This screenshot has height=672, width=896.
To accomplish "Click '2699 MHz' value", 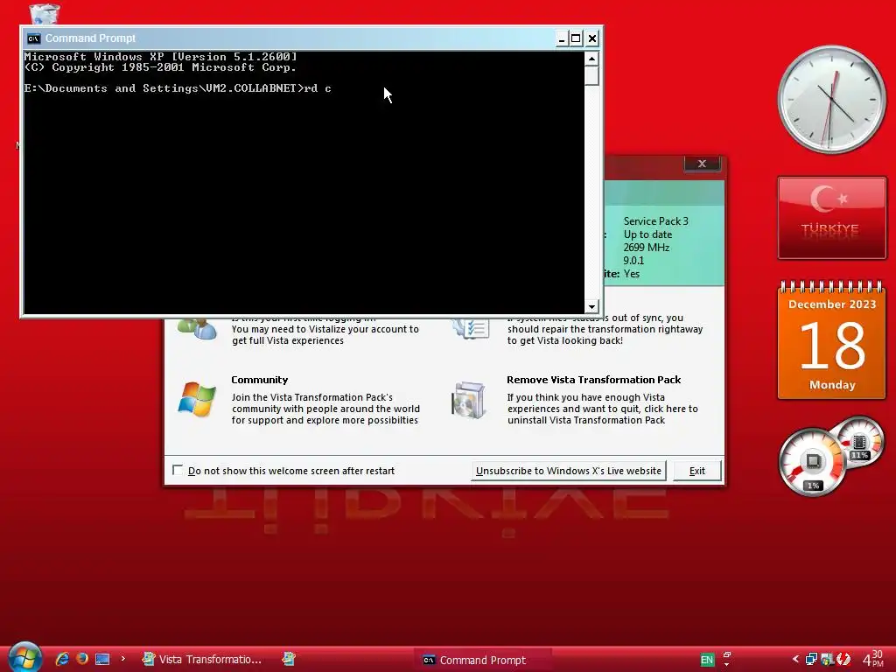I will (647, 248).
